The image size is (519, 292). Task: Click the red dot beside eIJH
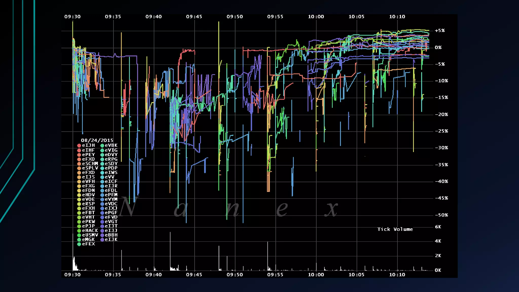(x=79, y=145)
